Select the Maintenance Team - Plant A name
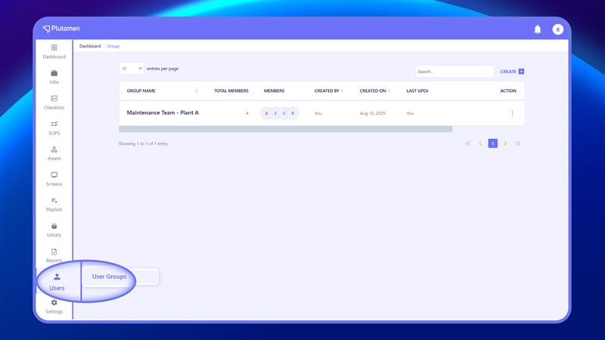The image size is (605, 340). tap(163, 113)
